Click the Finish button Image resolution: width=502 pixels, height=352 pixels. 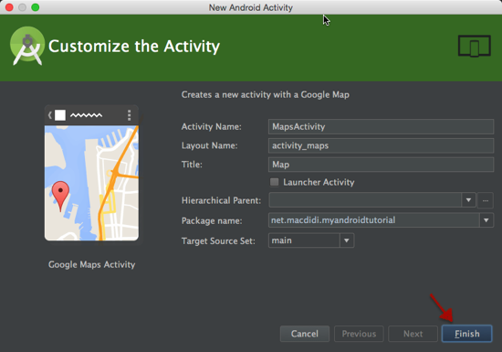point(467,334)
